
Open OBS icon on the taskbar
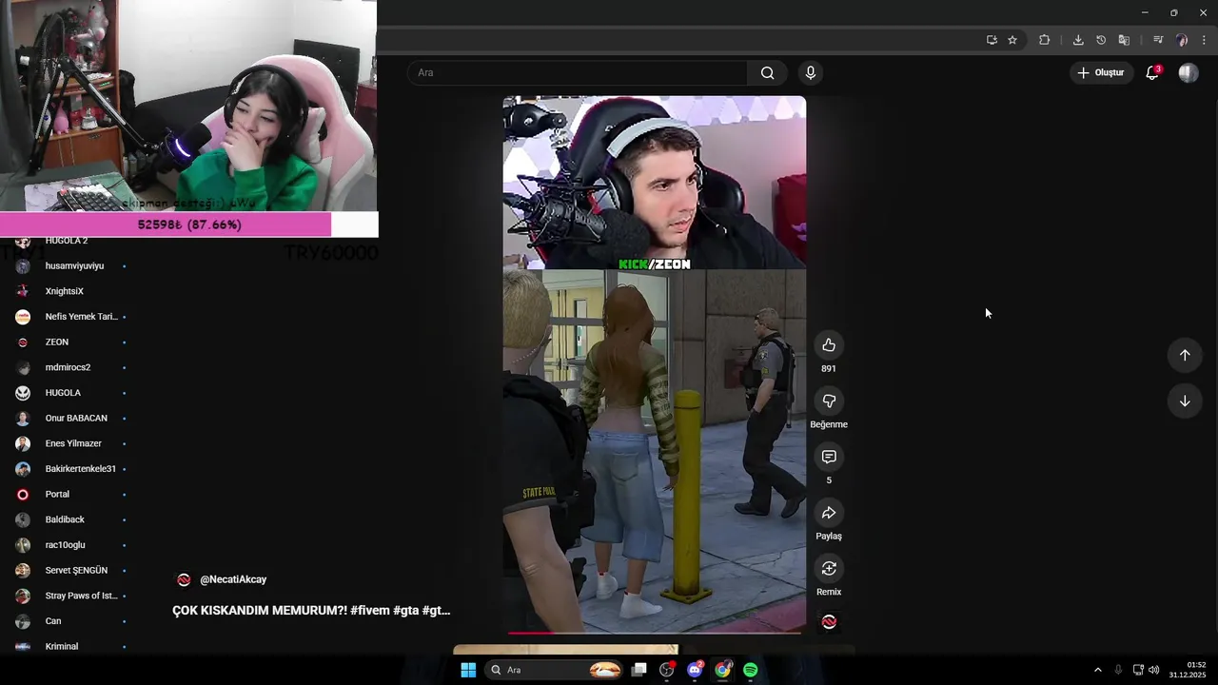tap(667, 670)
